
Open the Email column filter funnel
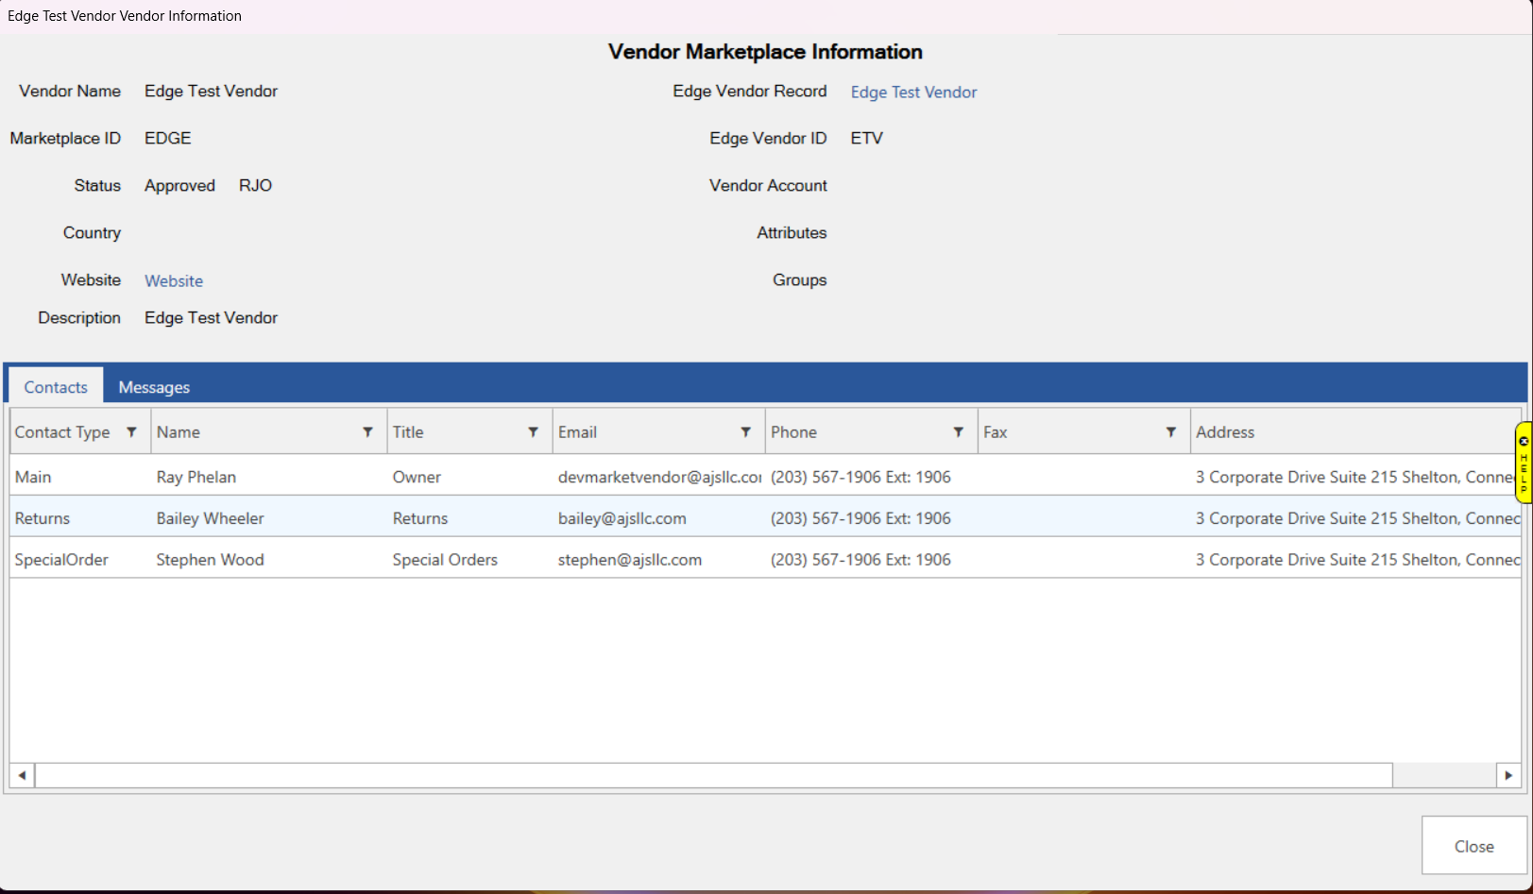(x=745, y=432)
